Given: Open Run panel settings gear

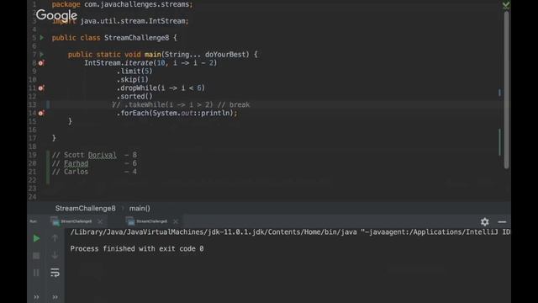Looking at the screenshot, I should [x=484, y=222].
